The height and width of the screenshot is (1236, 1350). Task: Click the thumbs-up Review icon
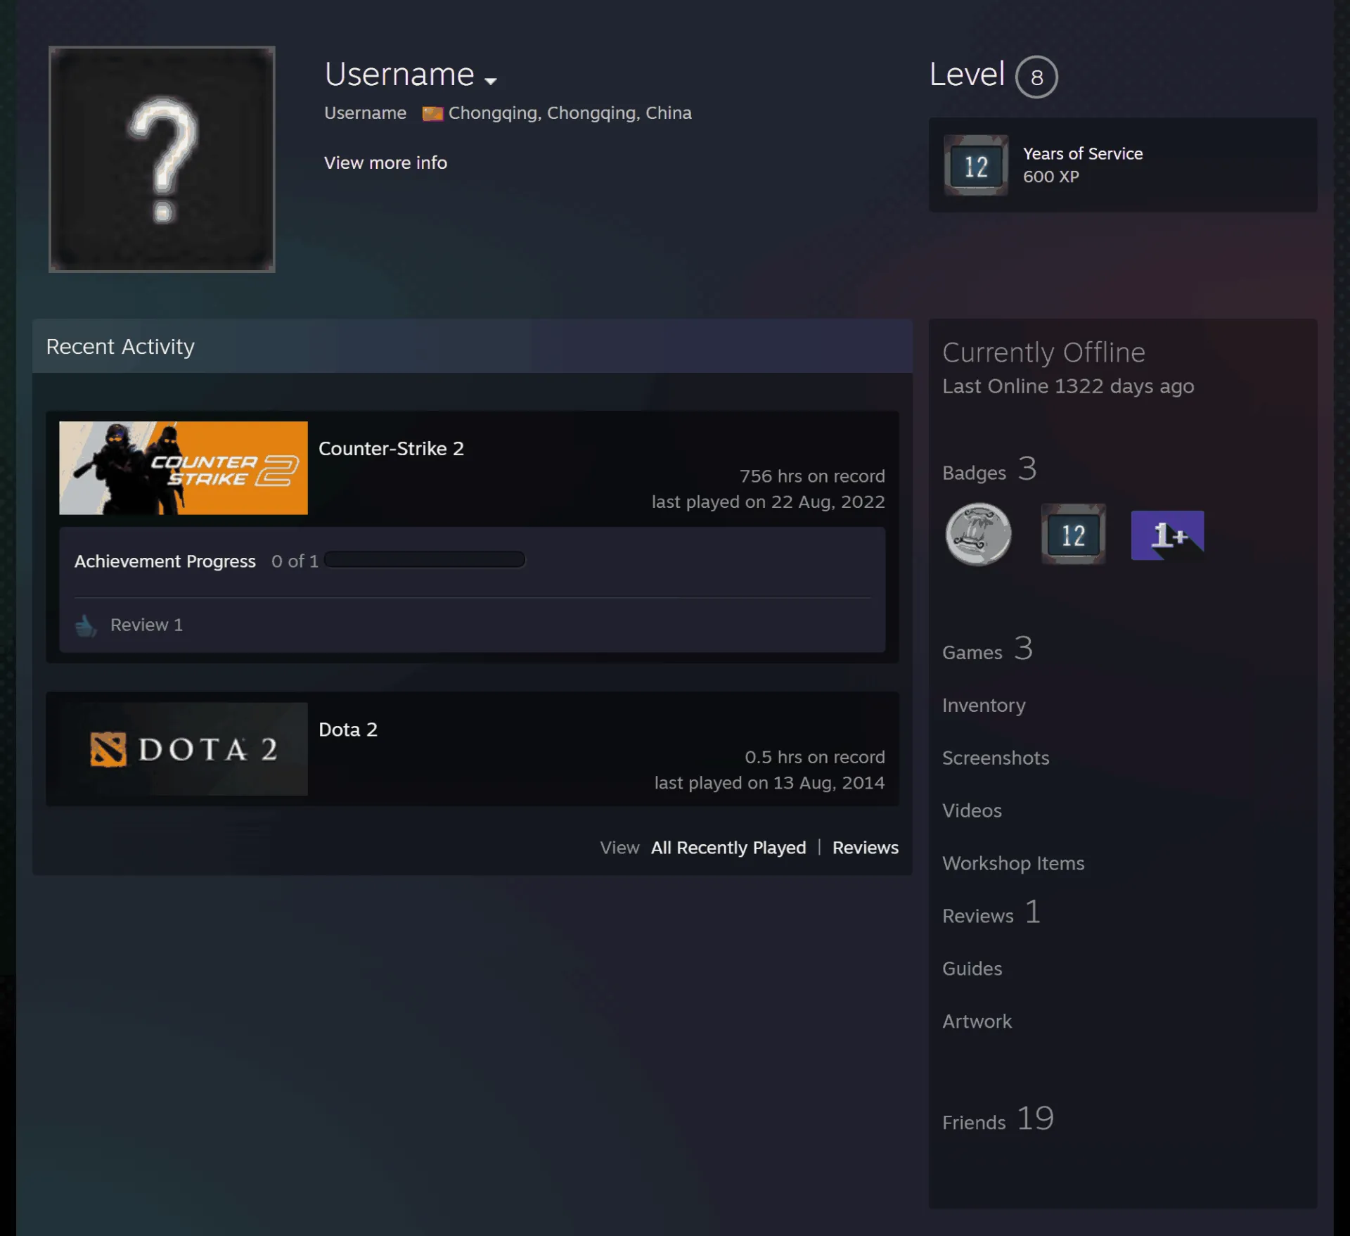click(x=86, y=625)
